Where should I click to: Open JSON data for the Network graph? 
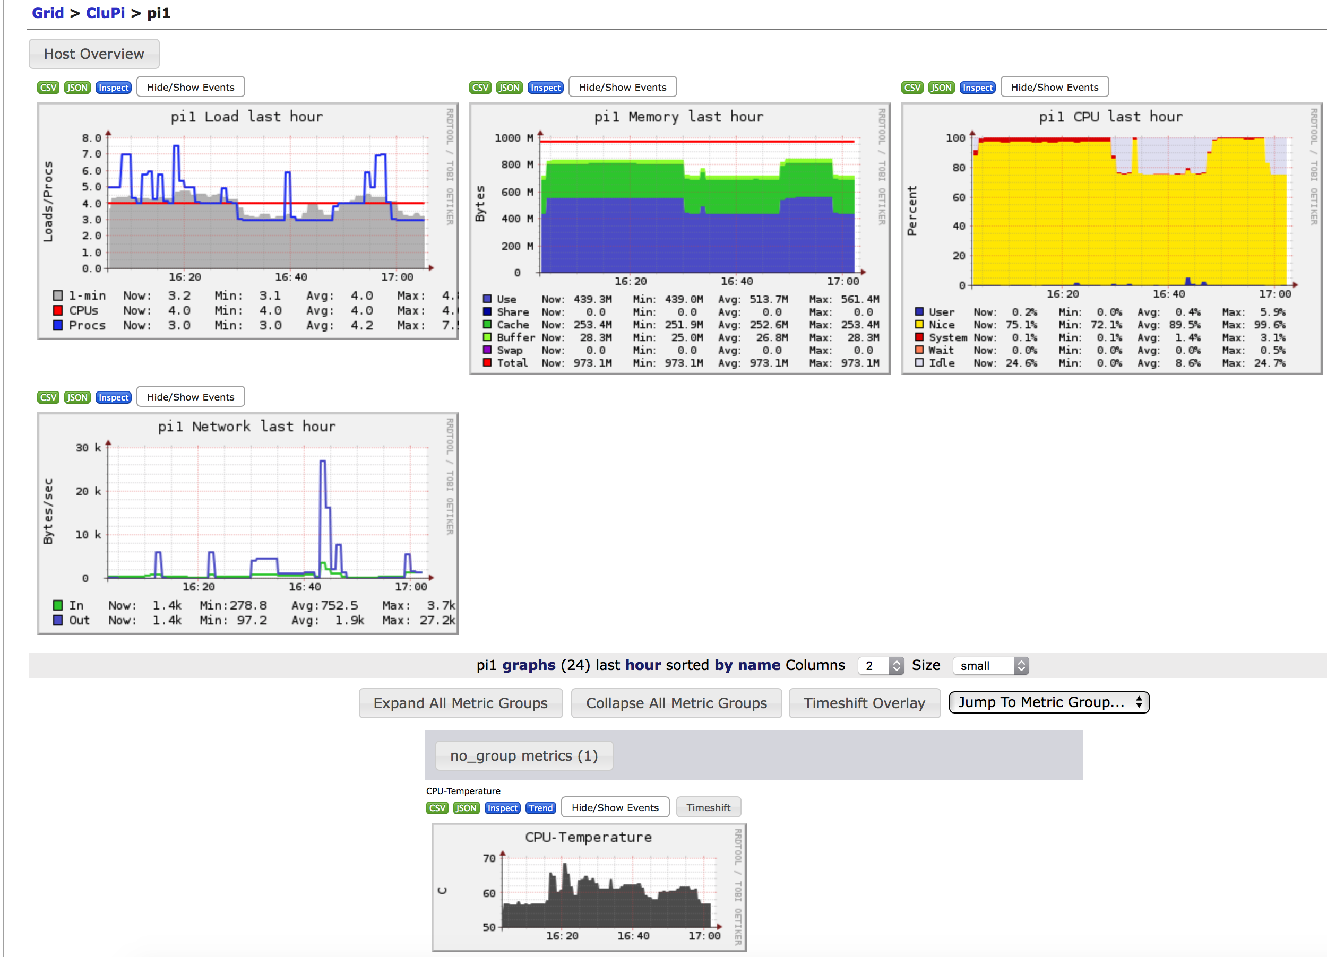click(77, 397)
